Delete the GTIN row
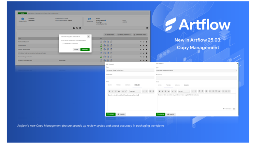Image resolution: width=255 pixels, height=143 pixels. coord(146,53)
